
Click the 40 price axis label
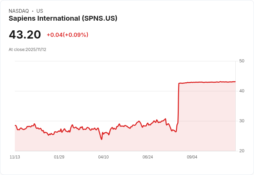click(242, 91)
